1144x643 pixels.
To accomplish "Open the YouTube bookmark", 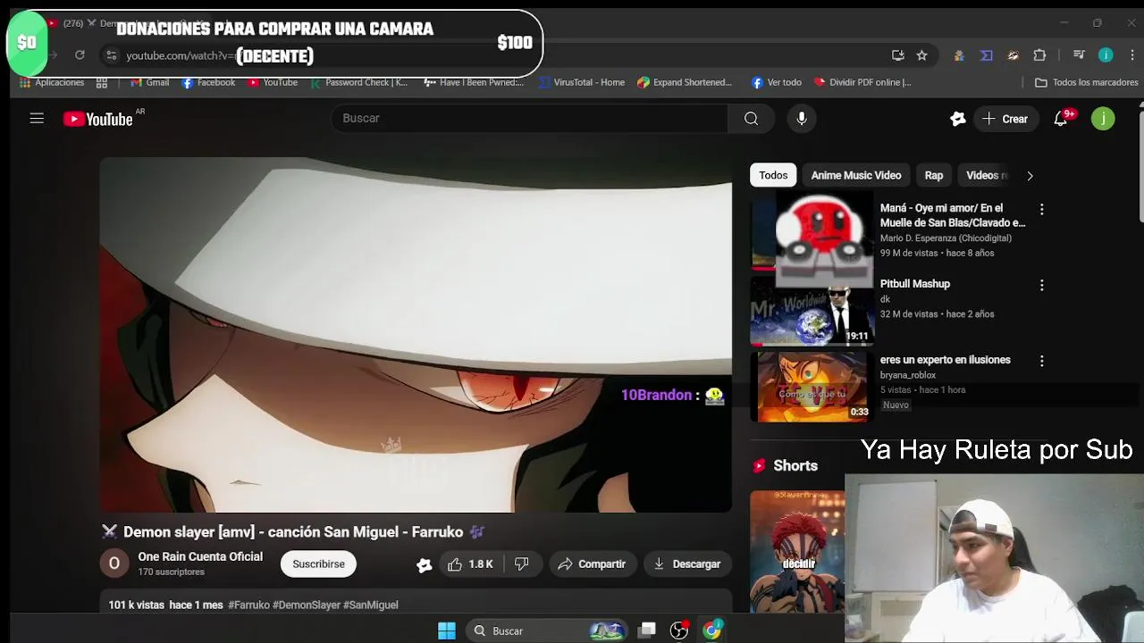I will tap(273, 82).
